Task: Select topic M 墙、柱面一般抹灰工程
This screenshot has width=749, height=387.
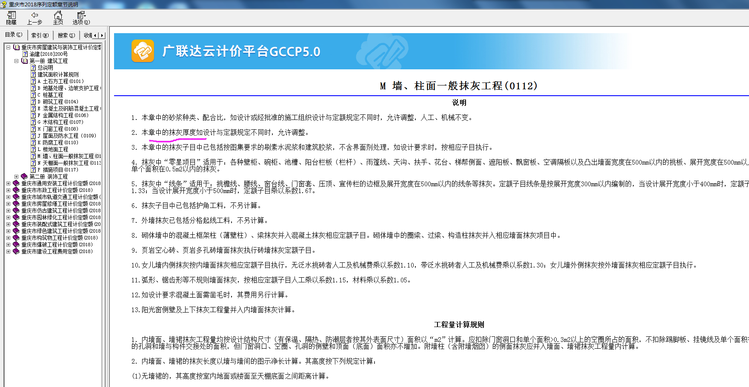Action: tap(70, 156)
